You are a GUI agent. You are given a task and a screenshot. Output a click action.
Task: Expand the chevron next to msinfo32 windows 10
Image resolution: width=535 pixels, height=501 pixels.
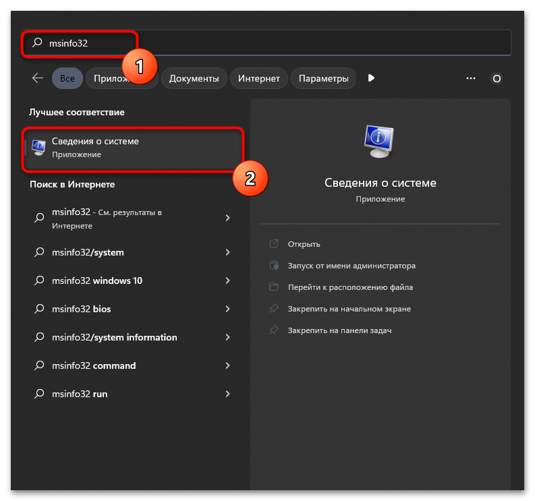227,281
